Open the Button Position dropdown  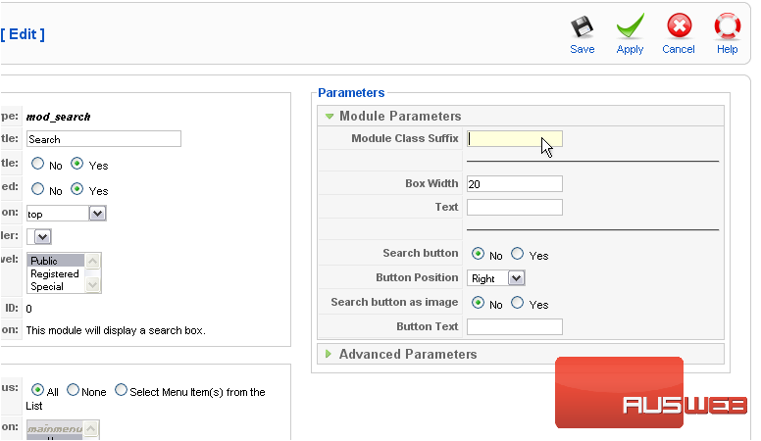495,278
